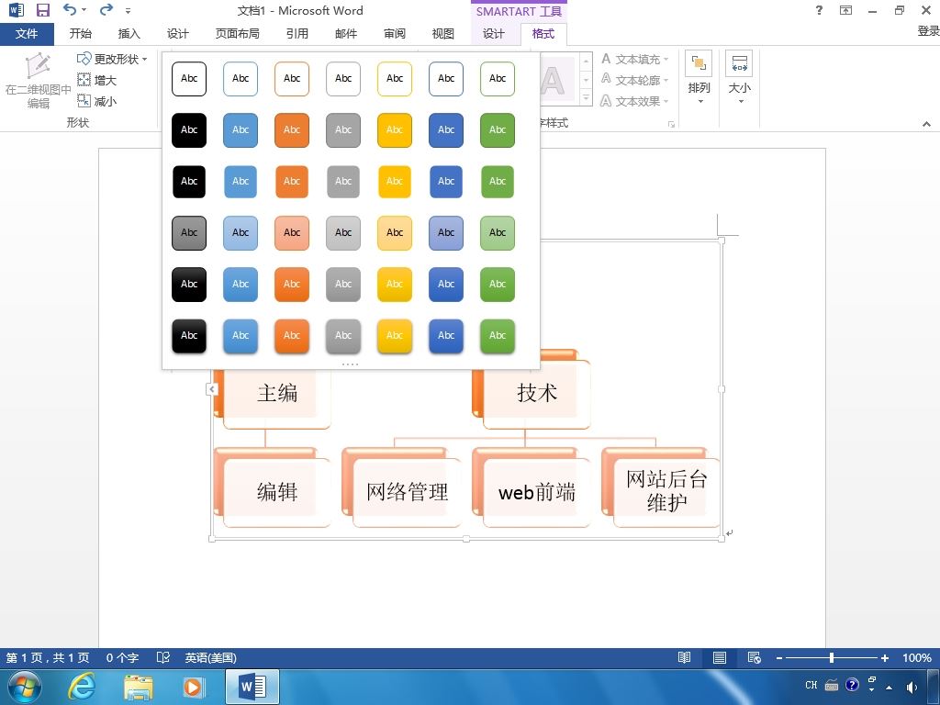This screenshot has width=940, height=705.
Task: Choose solid gray Abc style second row
Action: pos(343,130)
